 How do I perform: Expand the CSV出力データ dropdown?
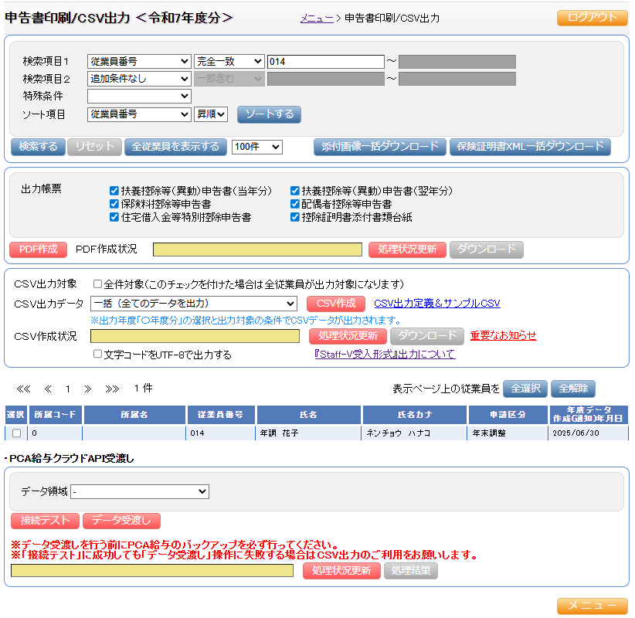193,304
